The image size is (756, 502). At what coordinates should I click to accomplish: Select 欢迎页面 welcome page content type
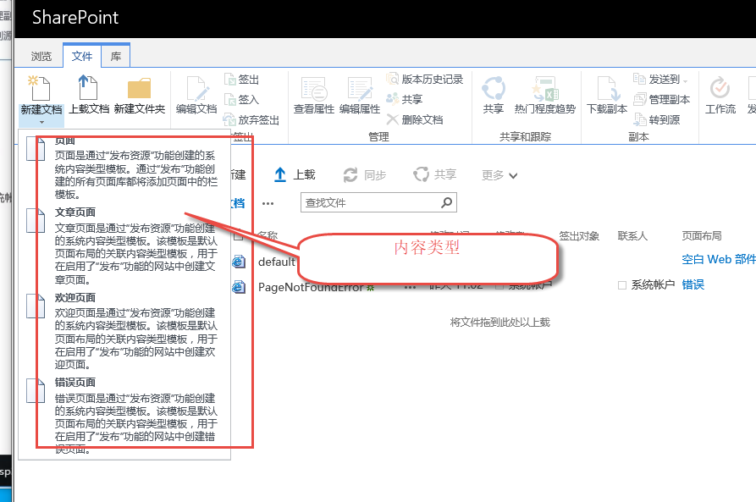124,331
